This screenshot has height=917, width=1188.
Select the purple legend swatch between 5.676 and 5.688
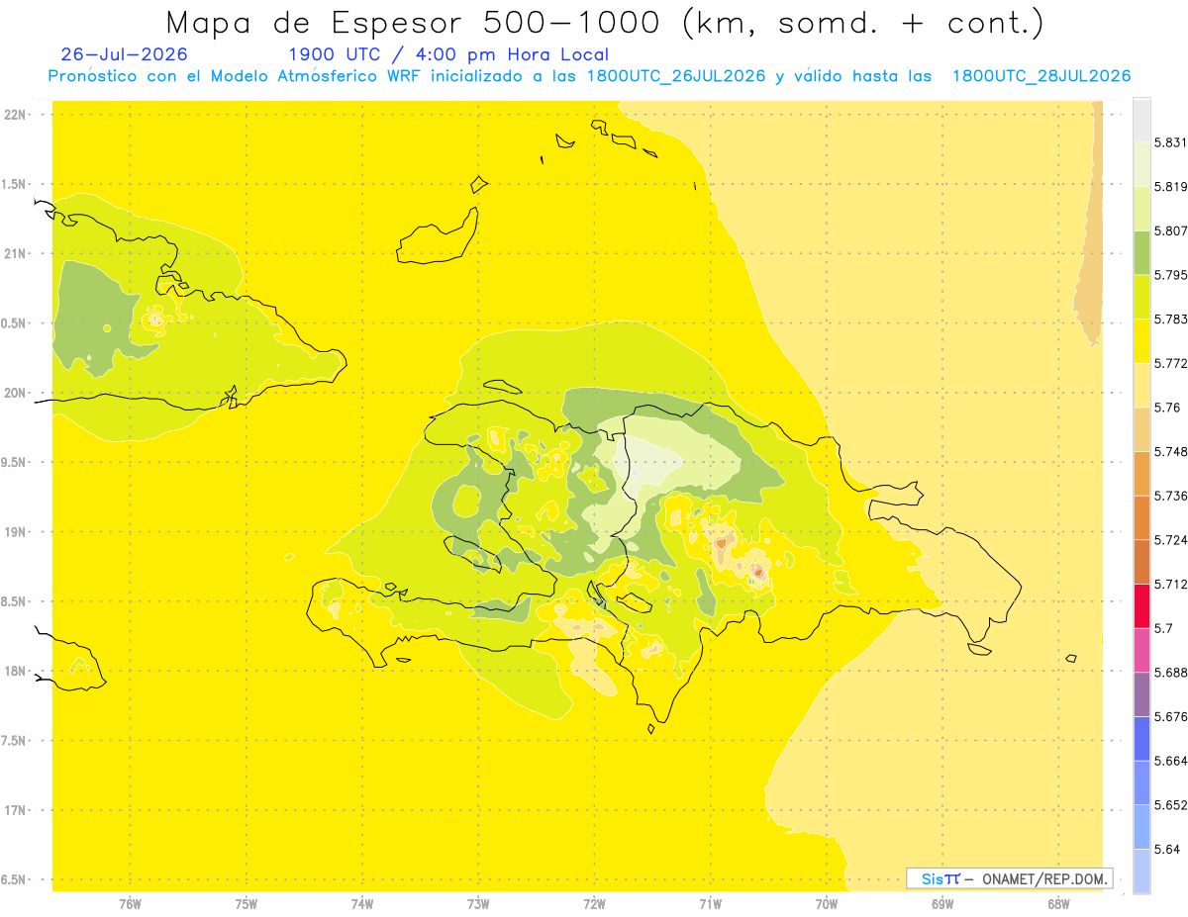coord(1141,693)
